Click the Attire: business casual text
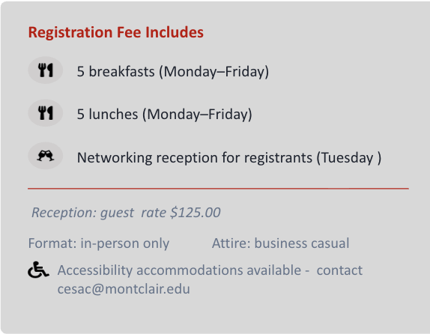 [280, 243]
